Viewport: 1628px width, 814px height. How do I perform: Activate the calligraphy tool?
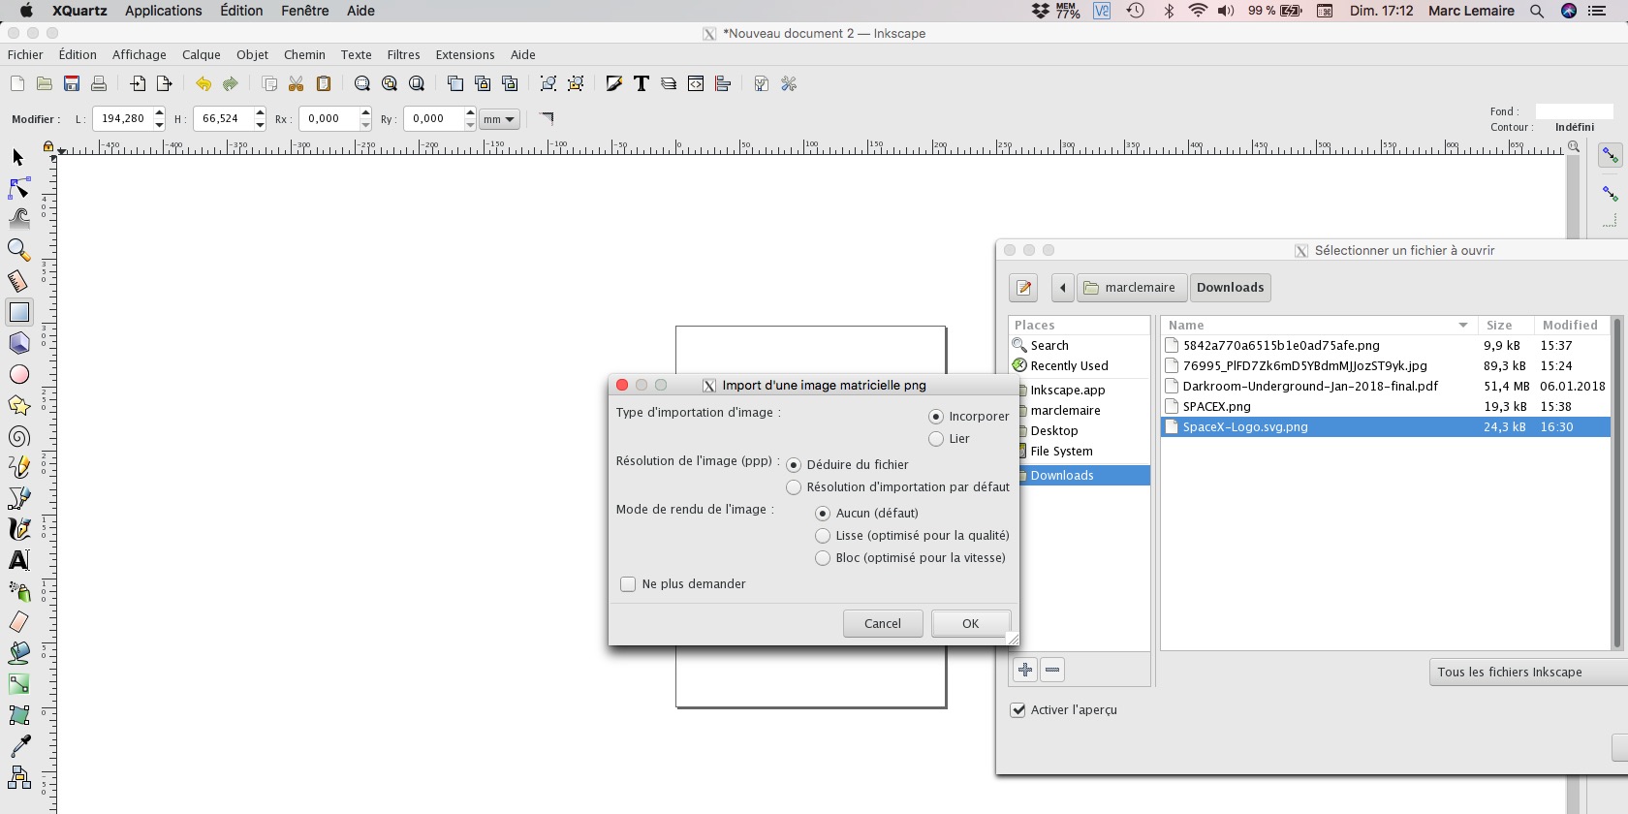tap(18, 529)
